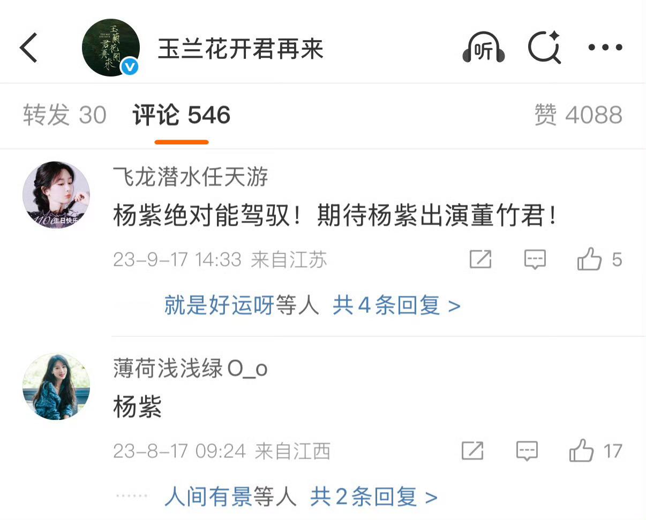Screen dimensions: 646x520
Task: Switch to the 赞 4088 tab
Action: tap(579, 115)
